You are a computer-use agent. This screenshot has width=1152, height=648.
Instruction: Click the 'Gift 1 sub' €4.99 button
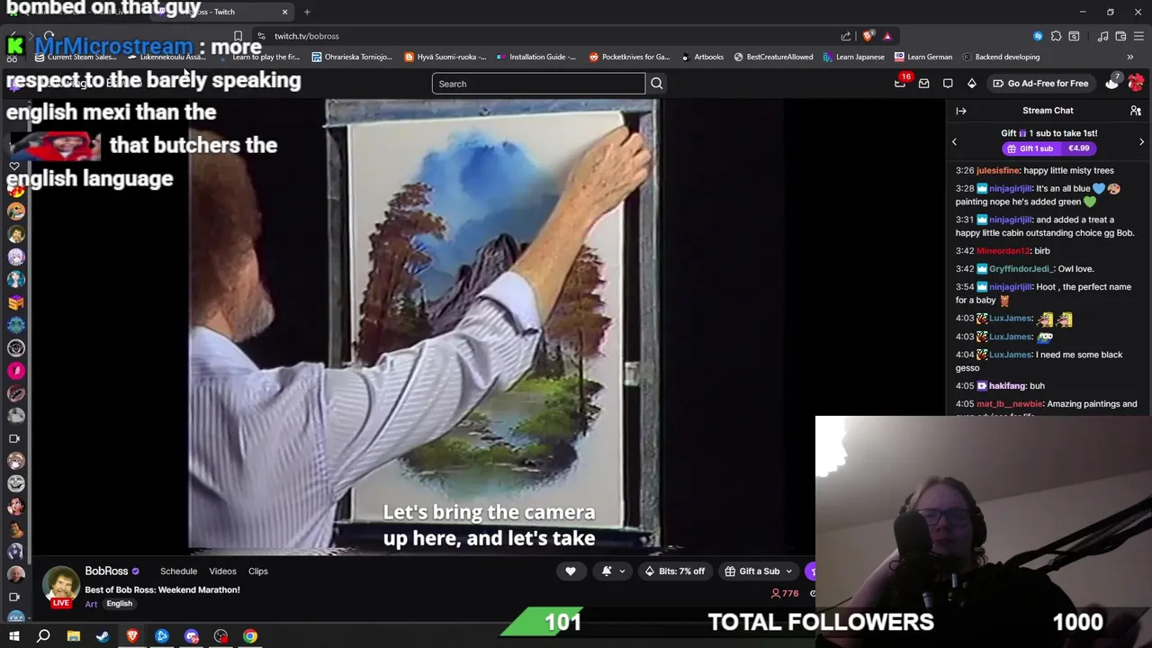(1048, 148)
